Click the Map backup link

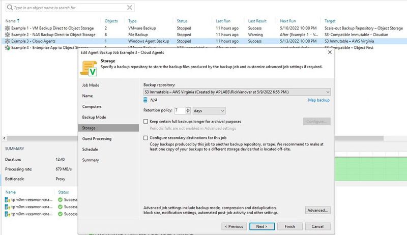(319, 100)
